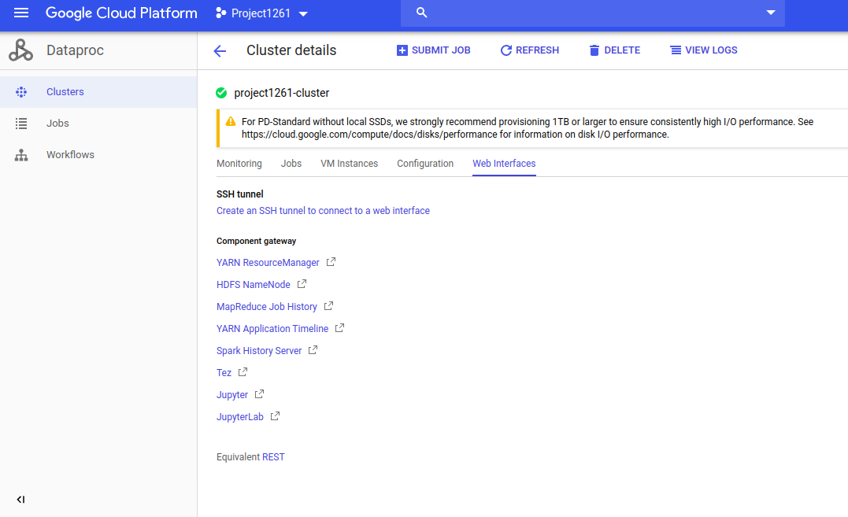Click the Submit Job button

(x=434, y=50)
